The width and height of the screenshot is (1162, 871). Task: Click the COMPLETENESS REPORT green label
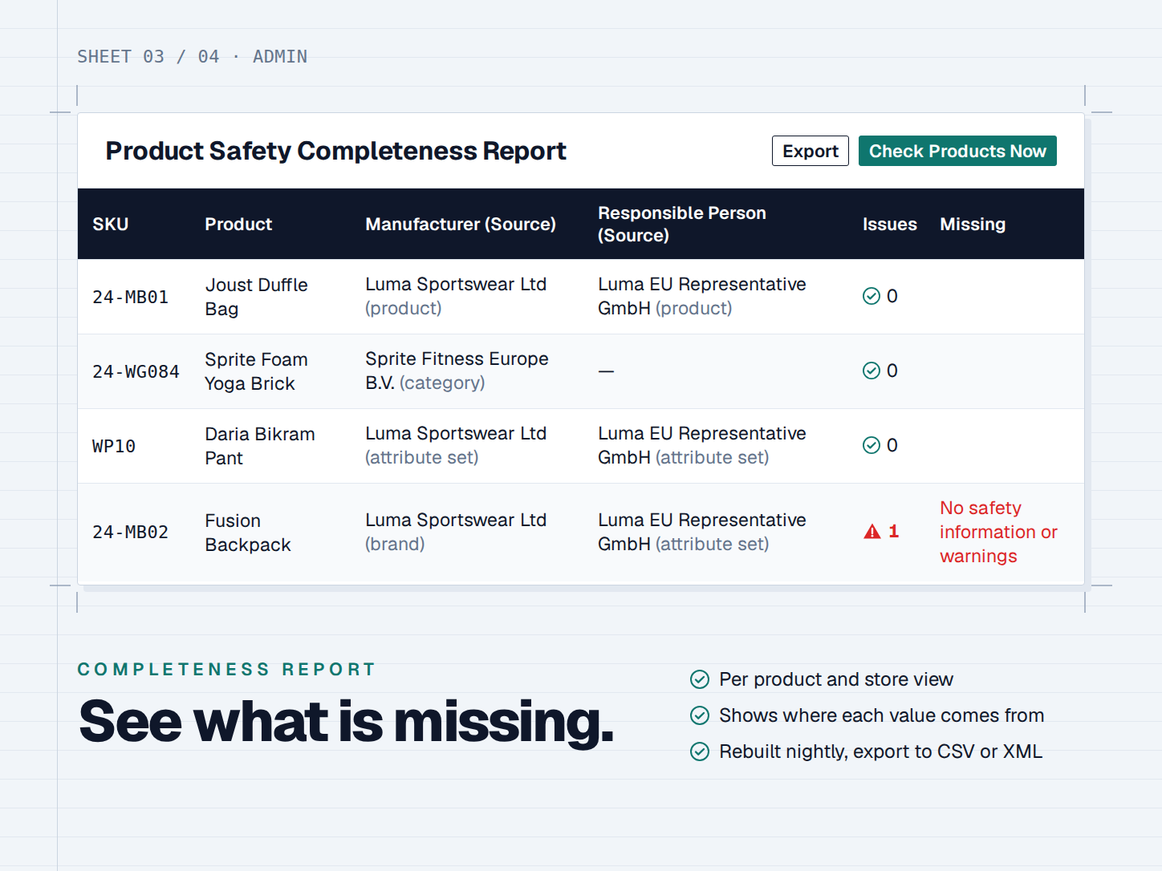point(226,669)
